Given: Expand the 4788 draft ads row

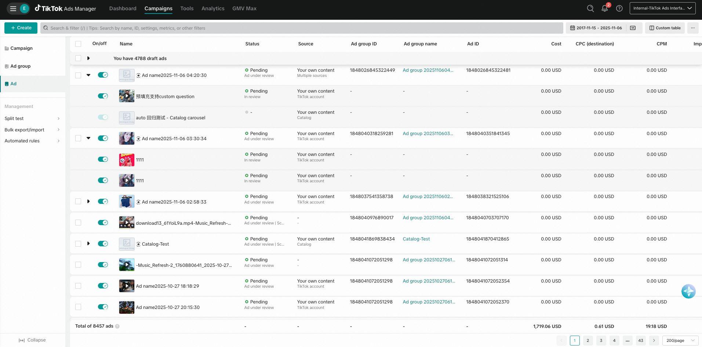Looking at the screenshot, I should (88, 58).
